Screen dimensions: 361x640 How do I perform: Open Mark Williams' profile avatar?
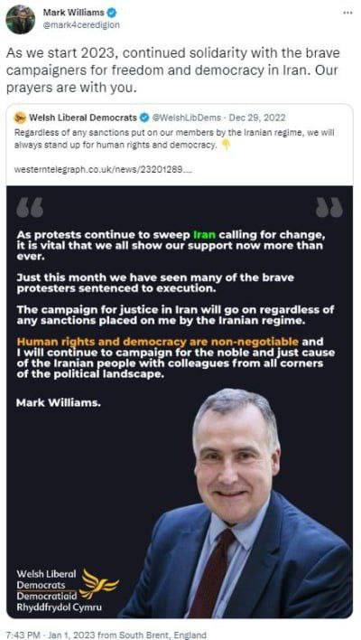tap(20, 20)
